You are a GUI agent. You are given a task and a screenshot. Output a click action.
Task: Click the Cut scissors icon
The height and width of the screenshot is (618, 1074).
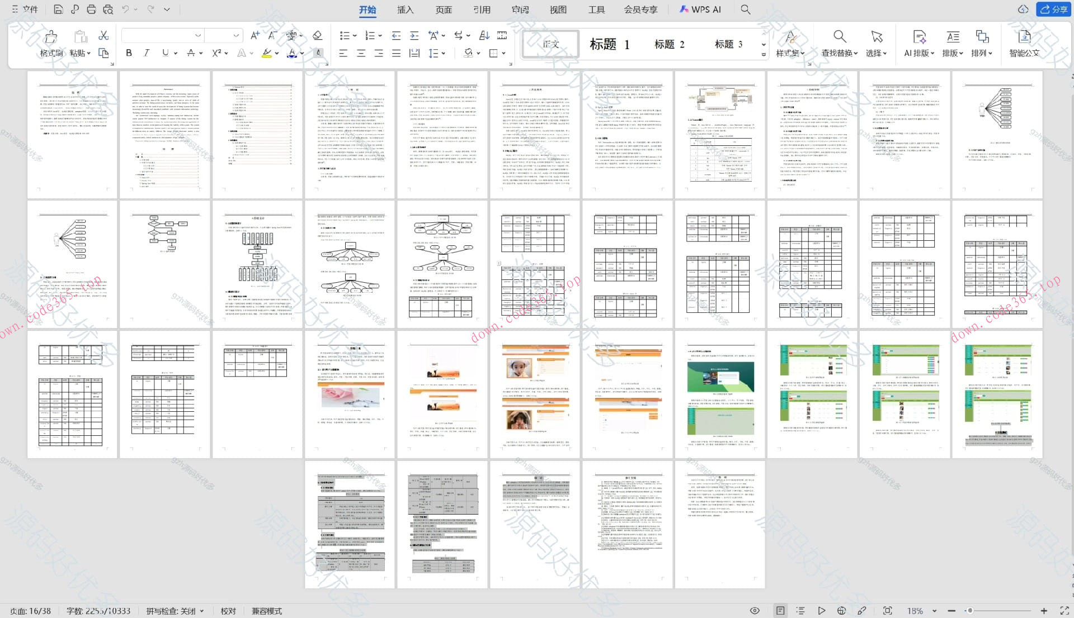pyautogui.click(x=103, y=36)
